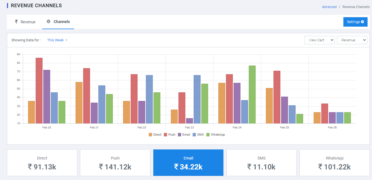Viewport: 372px width, 180px height.
Task: Go to Advanced breadcrumb link
Action: (329, 7)
